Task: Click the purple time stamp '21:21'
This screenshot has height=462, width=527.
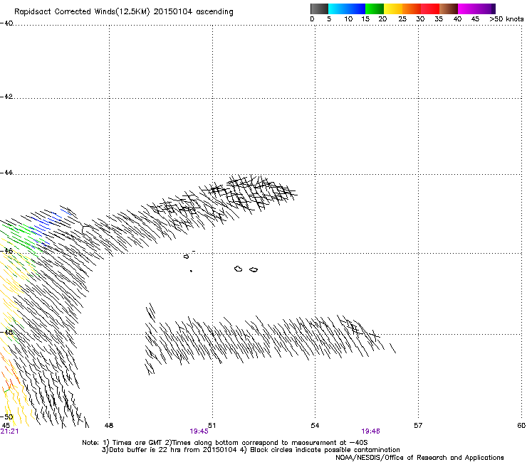Action: point(9,431)
